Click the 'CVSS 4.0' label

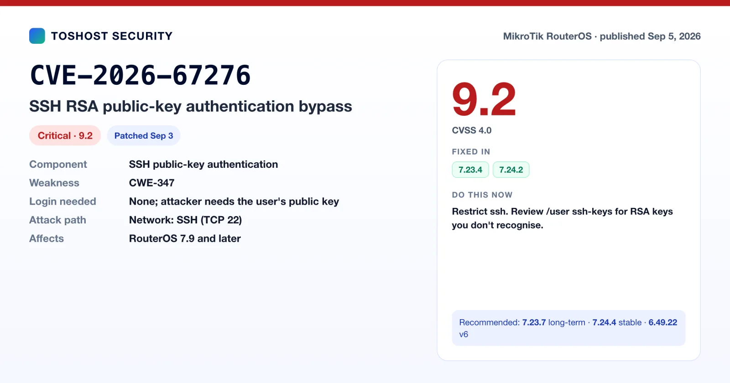coord(472,130)
